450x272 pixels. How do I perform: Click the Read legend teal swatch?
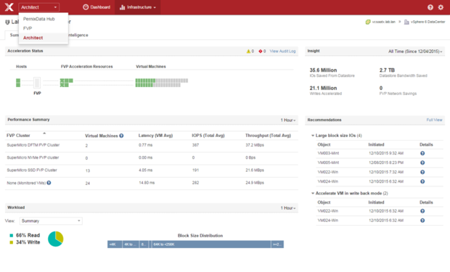click(12, 236)
